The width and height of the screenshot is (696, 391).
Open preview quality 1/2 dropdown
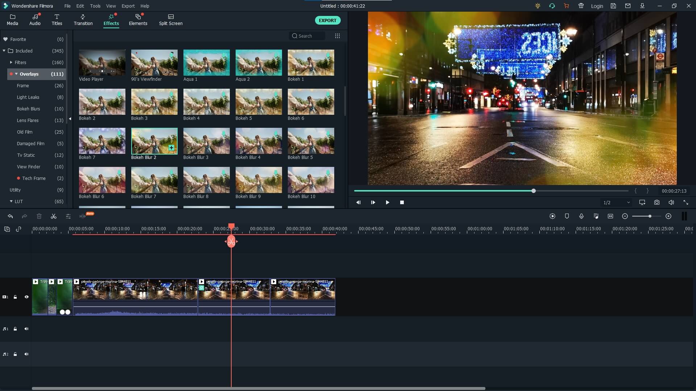[x=616, y=202]
